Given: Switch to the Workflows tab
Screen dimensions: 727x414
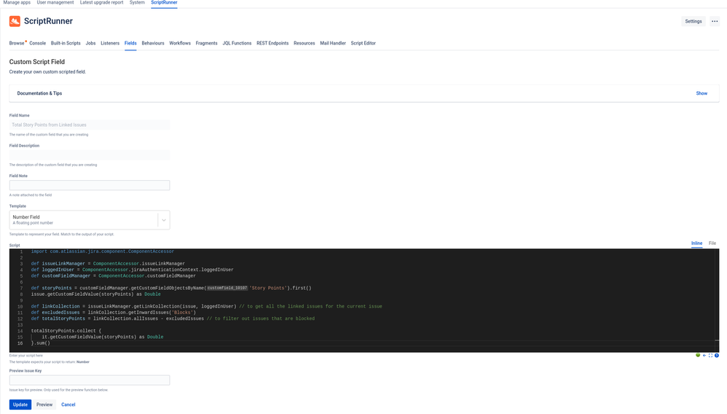Looking at the screenshot, I should click(x=180, y=43).
